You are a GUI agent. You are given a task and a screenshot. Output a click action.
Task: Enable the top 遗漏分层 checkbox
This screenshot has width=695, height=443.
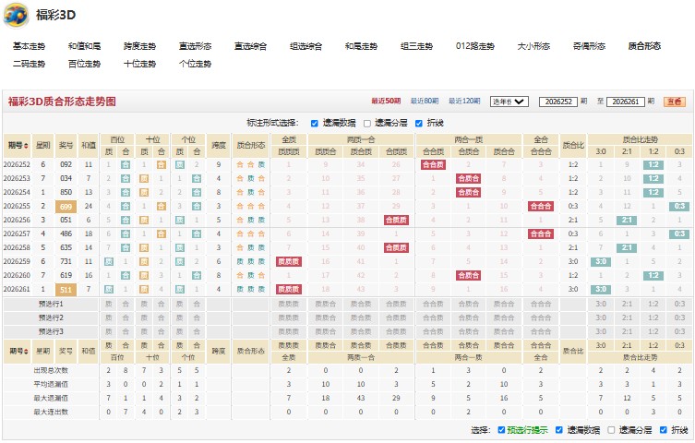[367, 124]
